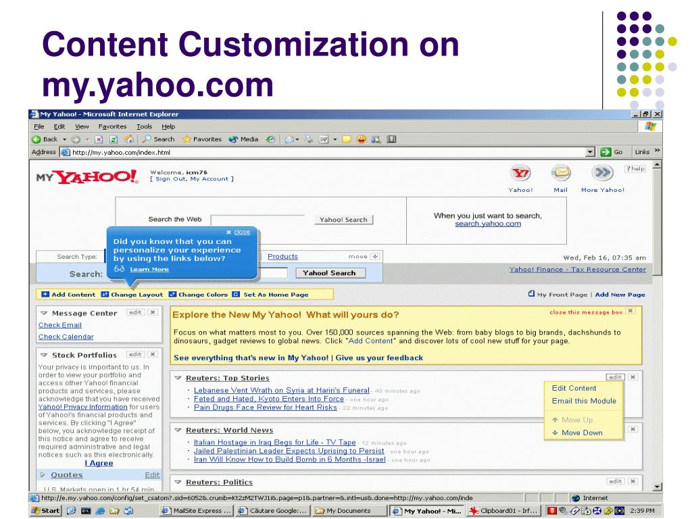Click the More Yahoo! double-arrow icon
This screenshot has width=692, height=519.
602,172
